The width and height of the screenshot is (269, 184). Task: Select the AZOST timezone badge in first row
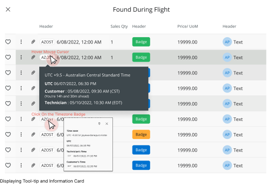pos(47,42)
